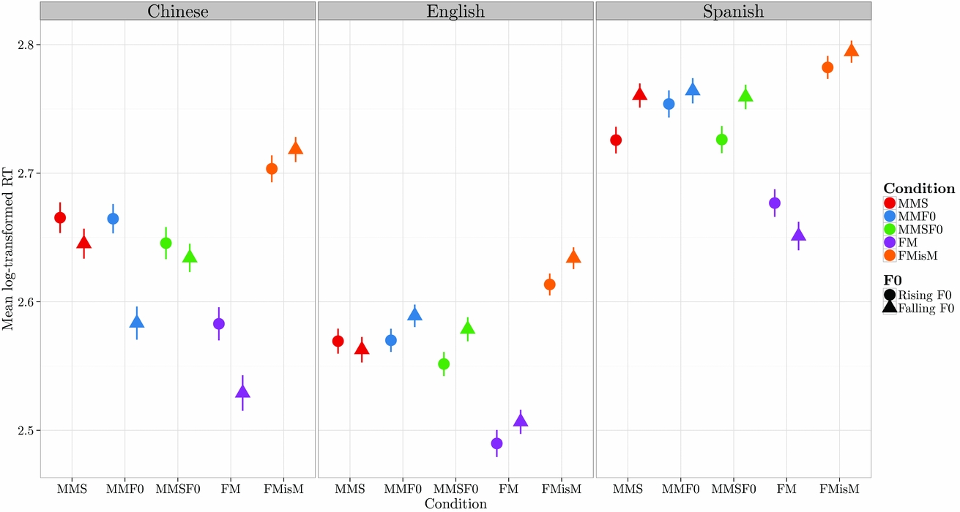960x512 pixels.
Task: Click the blue circle in the Spanish panel
Action: click(669, 104)
